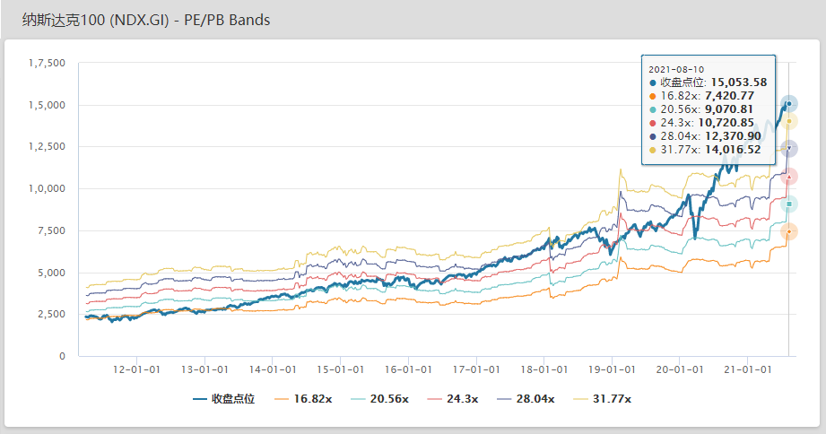Click tooltip value 14,016.52
826x434 pixels.
coord(733,150)
